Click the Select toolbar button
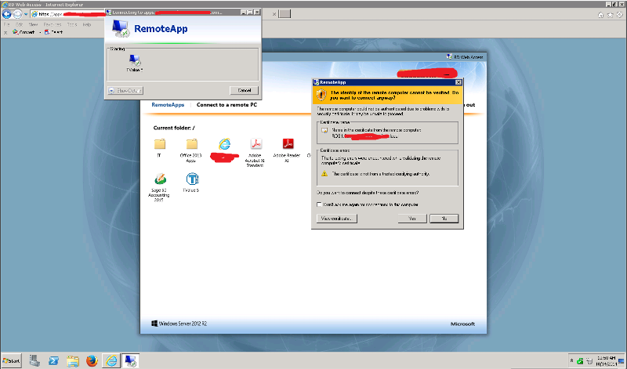This screenshot has width=627, height=369. point(53,32)
